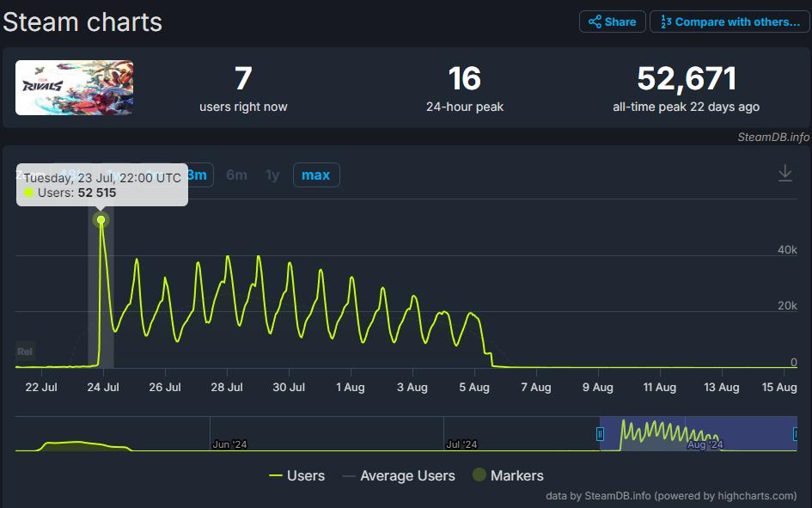812x508 pixels.
Task: Grab right navigator range handle
Action: coord(796,434)
